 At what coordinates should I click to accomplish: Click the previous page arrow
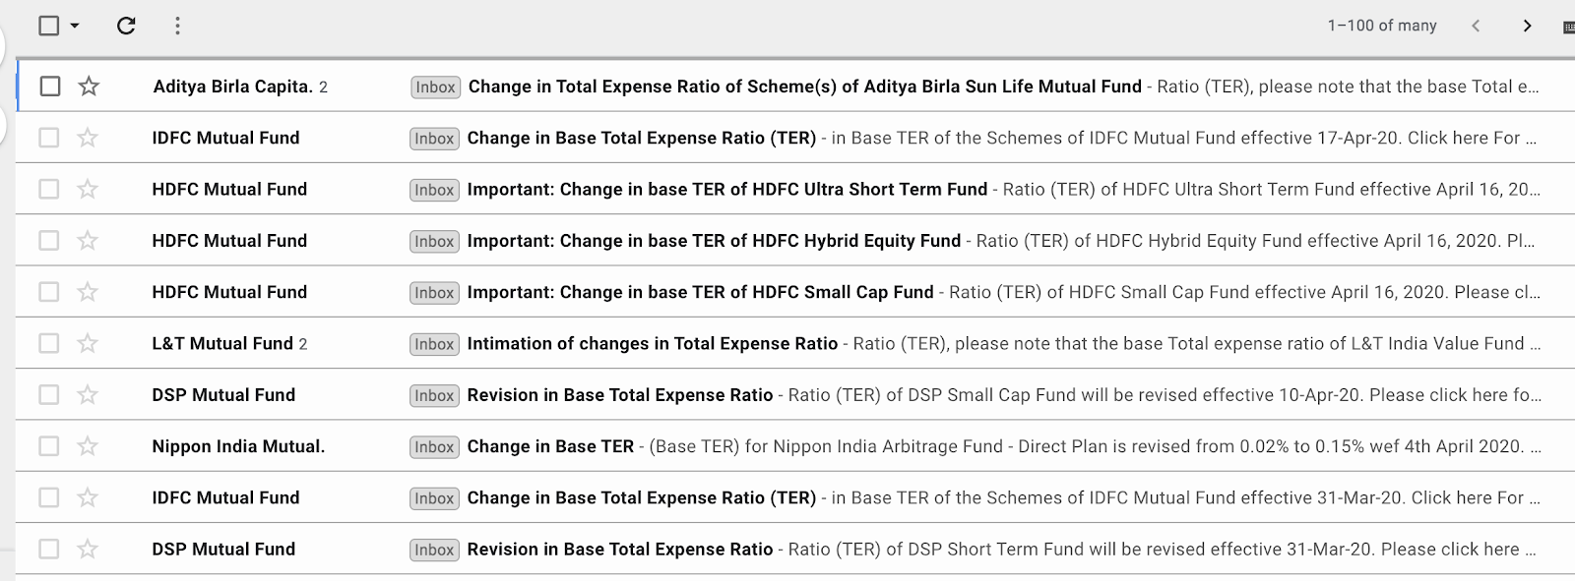[x=1475, y=26]
